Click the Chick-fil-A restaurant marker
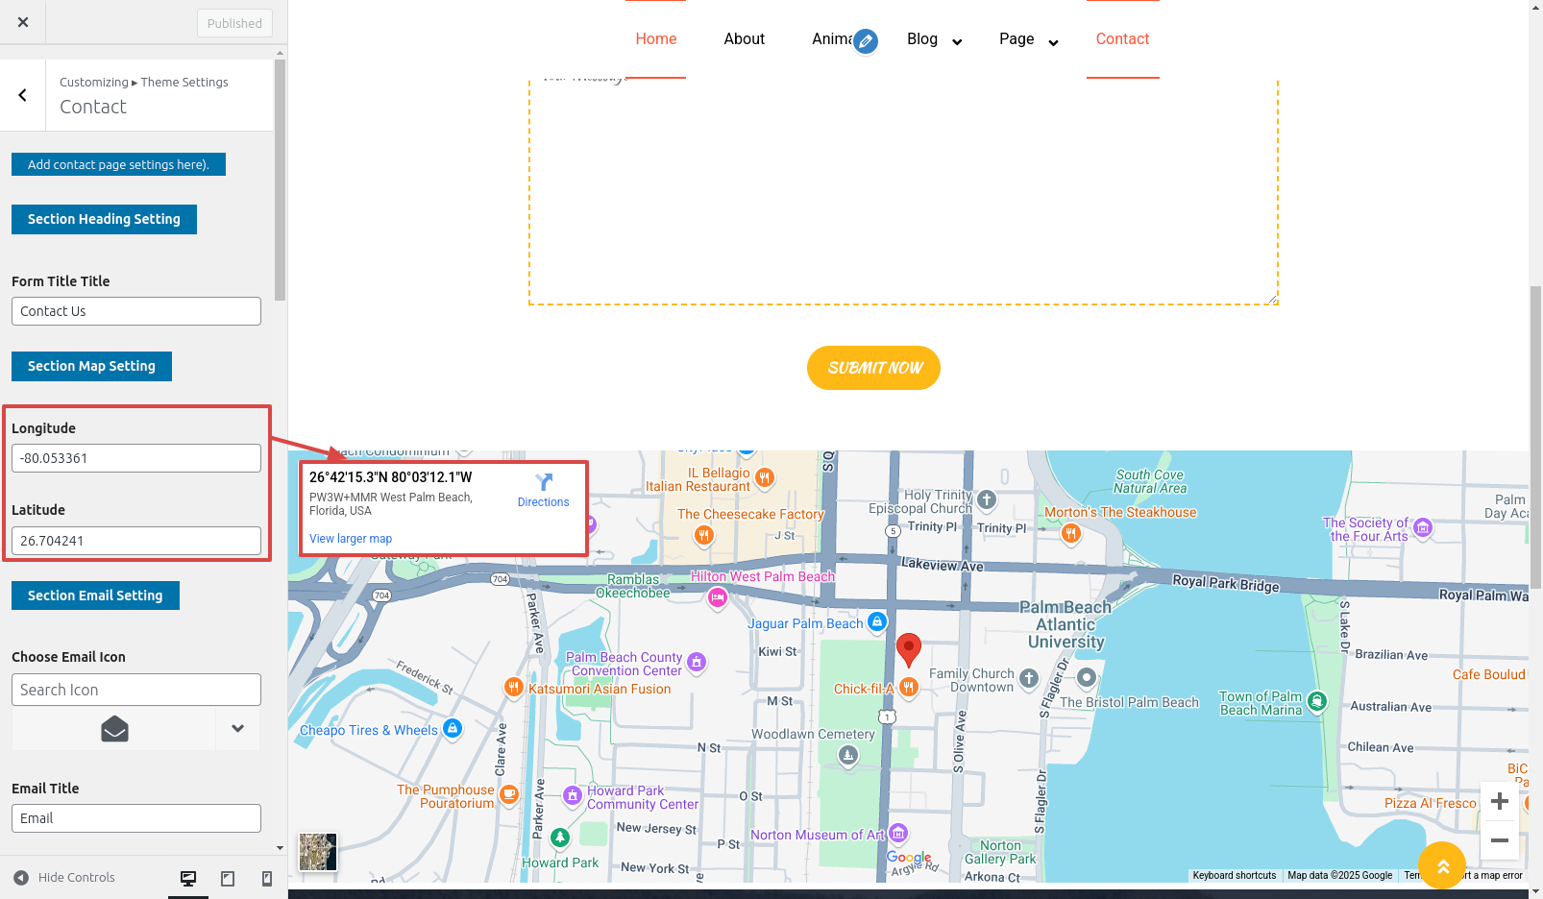This screenshot has width=1543, height=899. tap(908, 687)
